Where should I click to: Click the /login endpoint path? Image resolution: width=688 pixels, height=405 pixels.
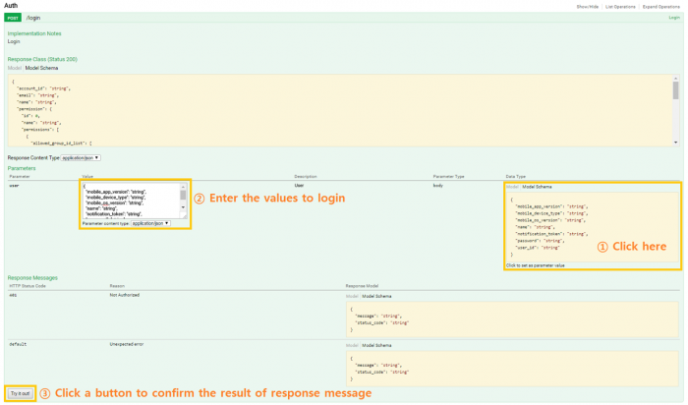[x=35, y=18]
